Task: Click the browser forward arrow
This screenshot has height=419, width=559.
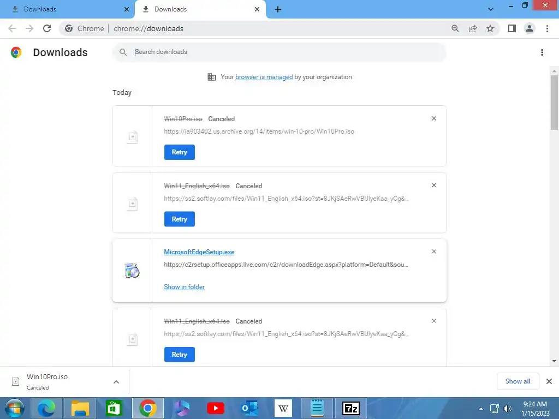Action: 29,28
